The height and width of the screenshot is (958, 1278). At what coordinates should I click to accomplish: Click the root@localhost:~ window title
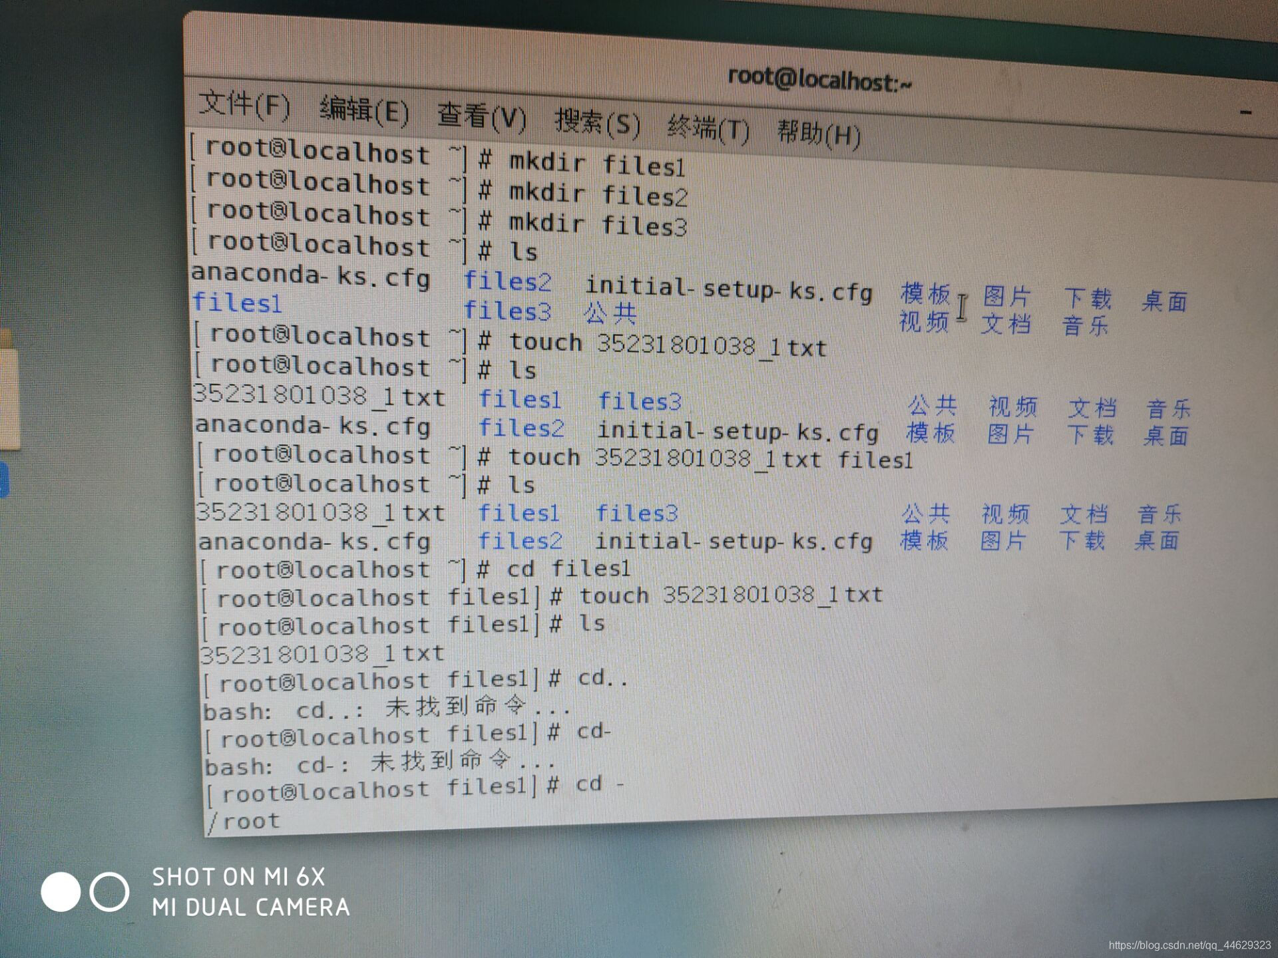click(819, 80)
